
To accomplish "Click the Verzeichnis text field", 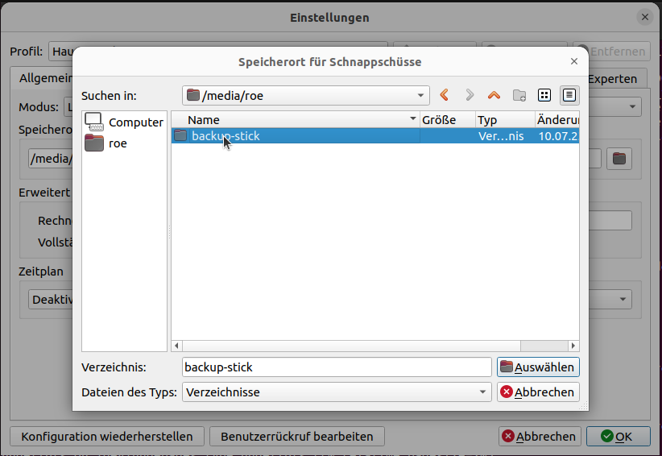I will (336, 367).
